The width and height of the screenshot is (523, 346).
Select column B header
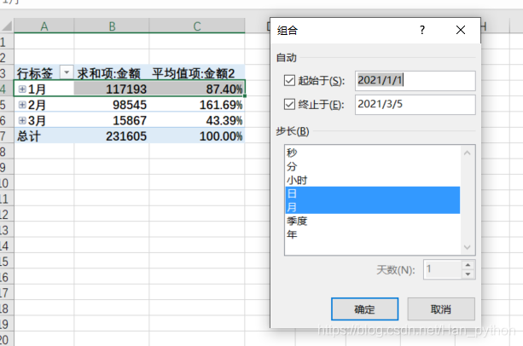[x=112, y=26]
